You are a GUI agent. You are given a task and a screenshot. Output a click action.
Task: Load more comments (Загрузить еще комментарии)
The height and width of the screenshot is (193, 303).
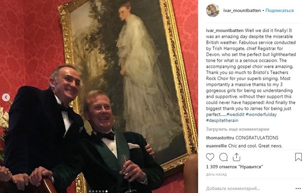[238, 129]
